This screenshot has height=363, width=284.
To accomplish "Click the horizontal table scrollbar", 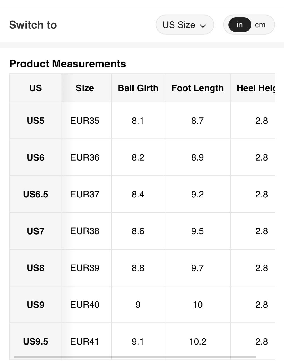I will tap(135, 357).
